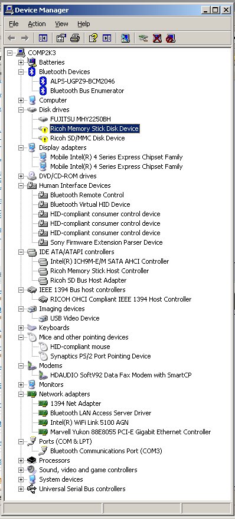Collapse the COMP2K3 root node
Screen dimensions: 235x519
(x=9, y=53)
